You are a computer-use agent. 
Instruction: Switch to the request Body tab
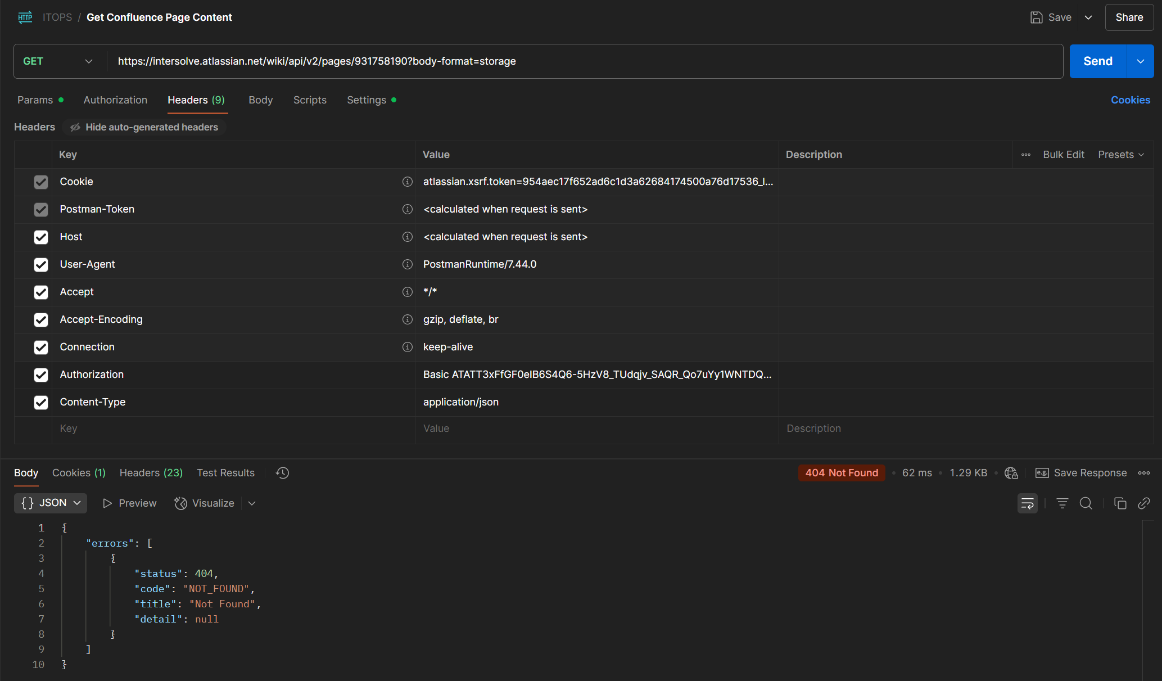pos(260,100)
